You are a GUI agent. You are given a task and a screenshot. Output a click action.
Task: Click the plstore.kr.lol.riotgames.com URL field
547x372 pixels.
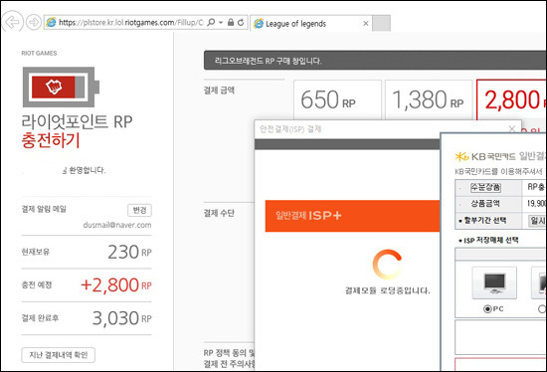pos(131,22)
